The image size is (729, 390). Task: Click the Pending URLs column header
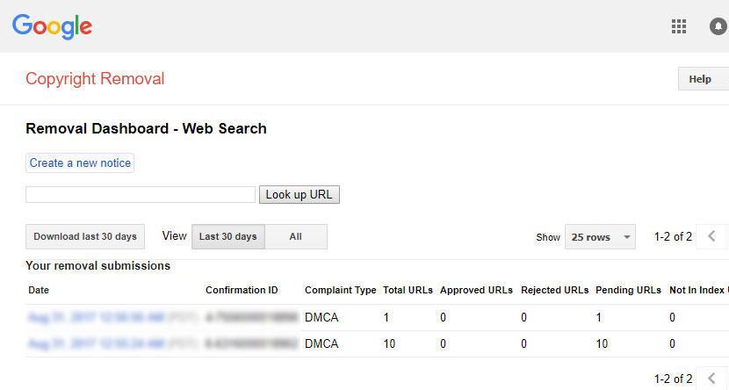point(628,290)
